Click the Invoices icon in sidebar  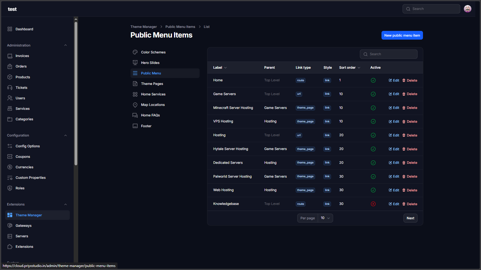pos(10,56)
